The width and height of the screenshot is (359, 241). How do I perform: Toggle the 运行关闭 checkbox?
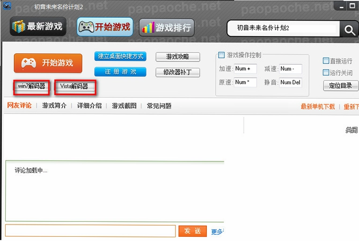click(x=326, y=73)
